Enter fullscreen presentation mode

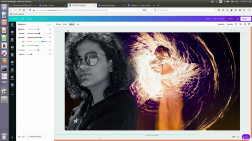pos(238,137)
